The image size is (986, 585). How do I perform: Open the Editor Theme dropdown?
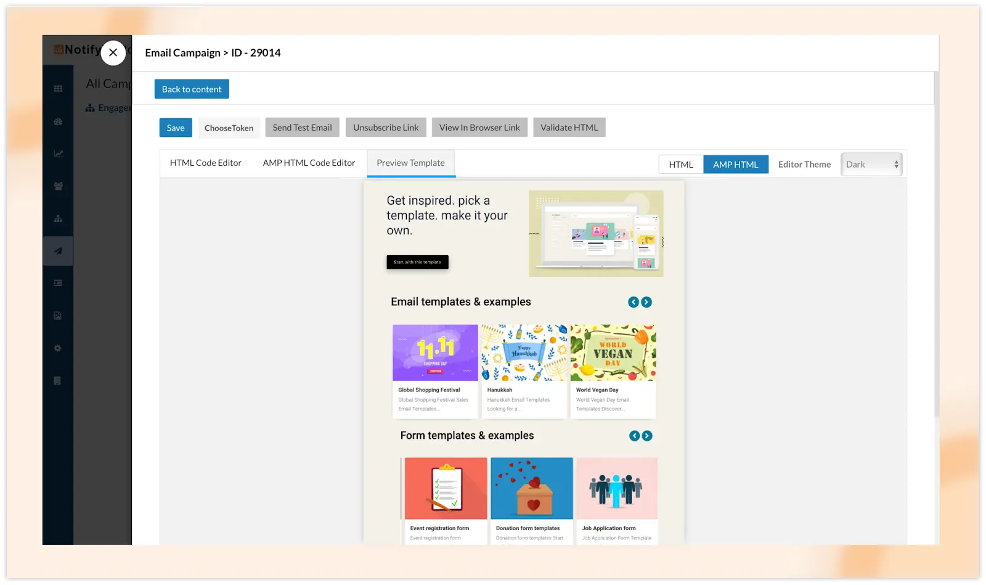871,165
